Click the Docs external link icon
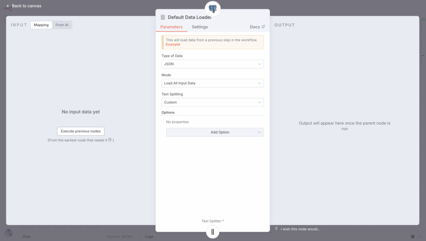The width and height of the screenshot is (426, 241). click(263, 27)
